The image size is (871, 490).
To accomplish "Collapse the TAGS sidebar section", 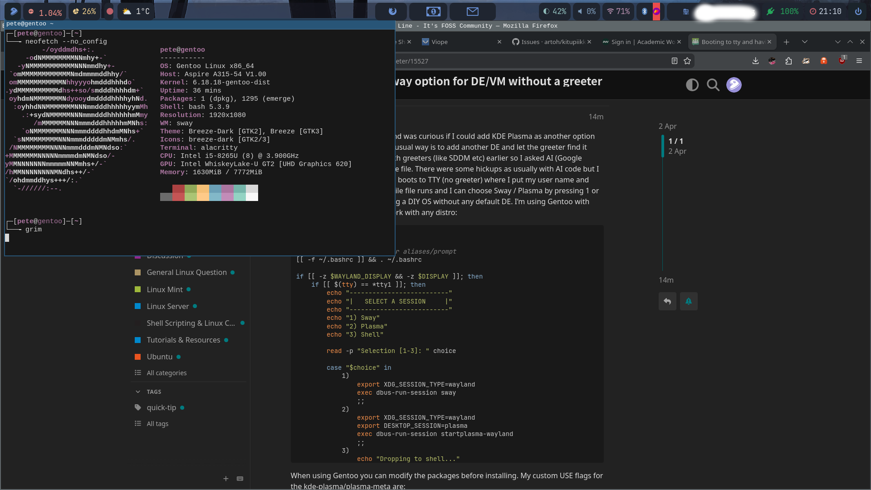I will [138, 392].
